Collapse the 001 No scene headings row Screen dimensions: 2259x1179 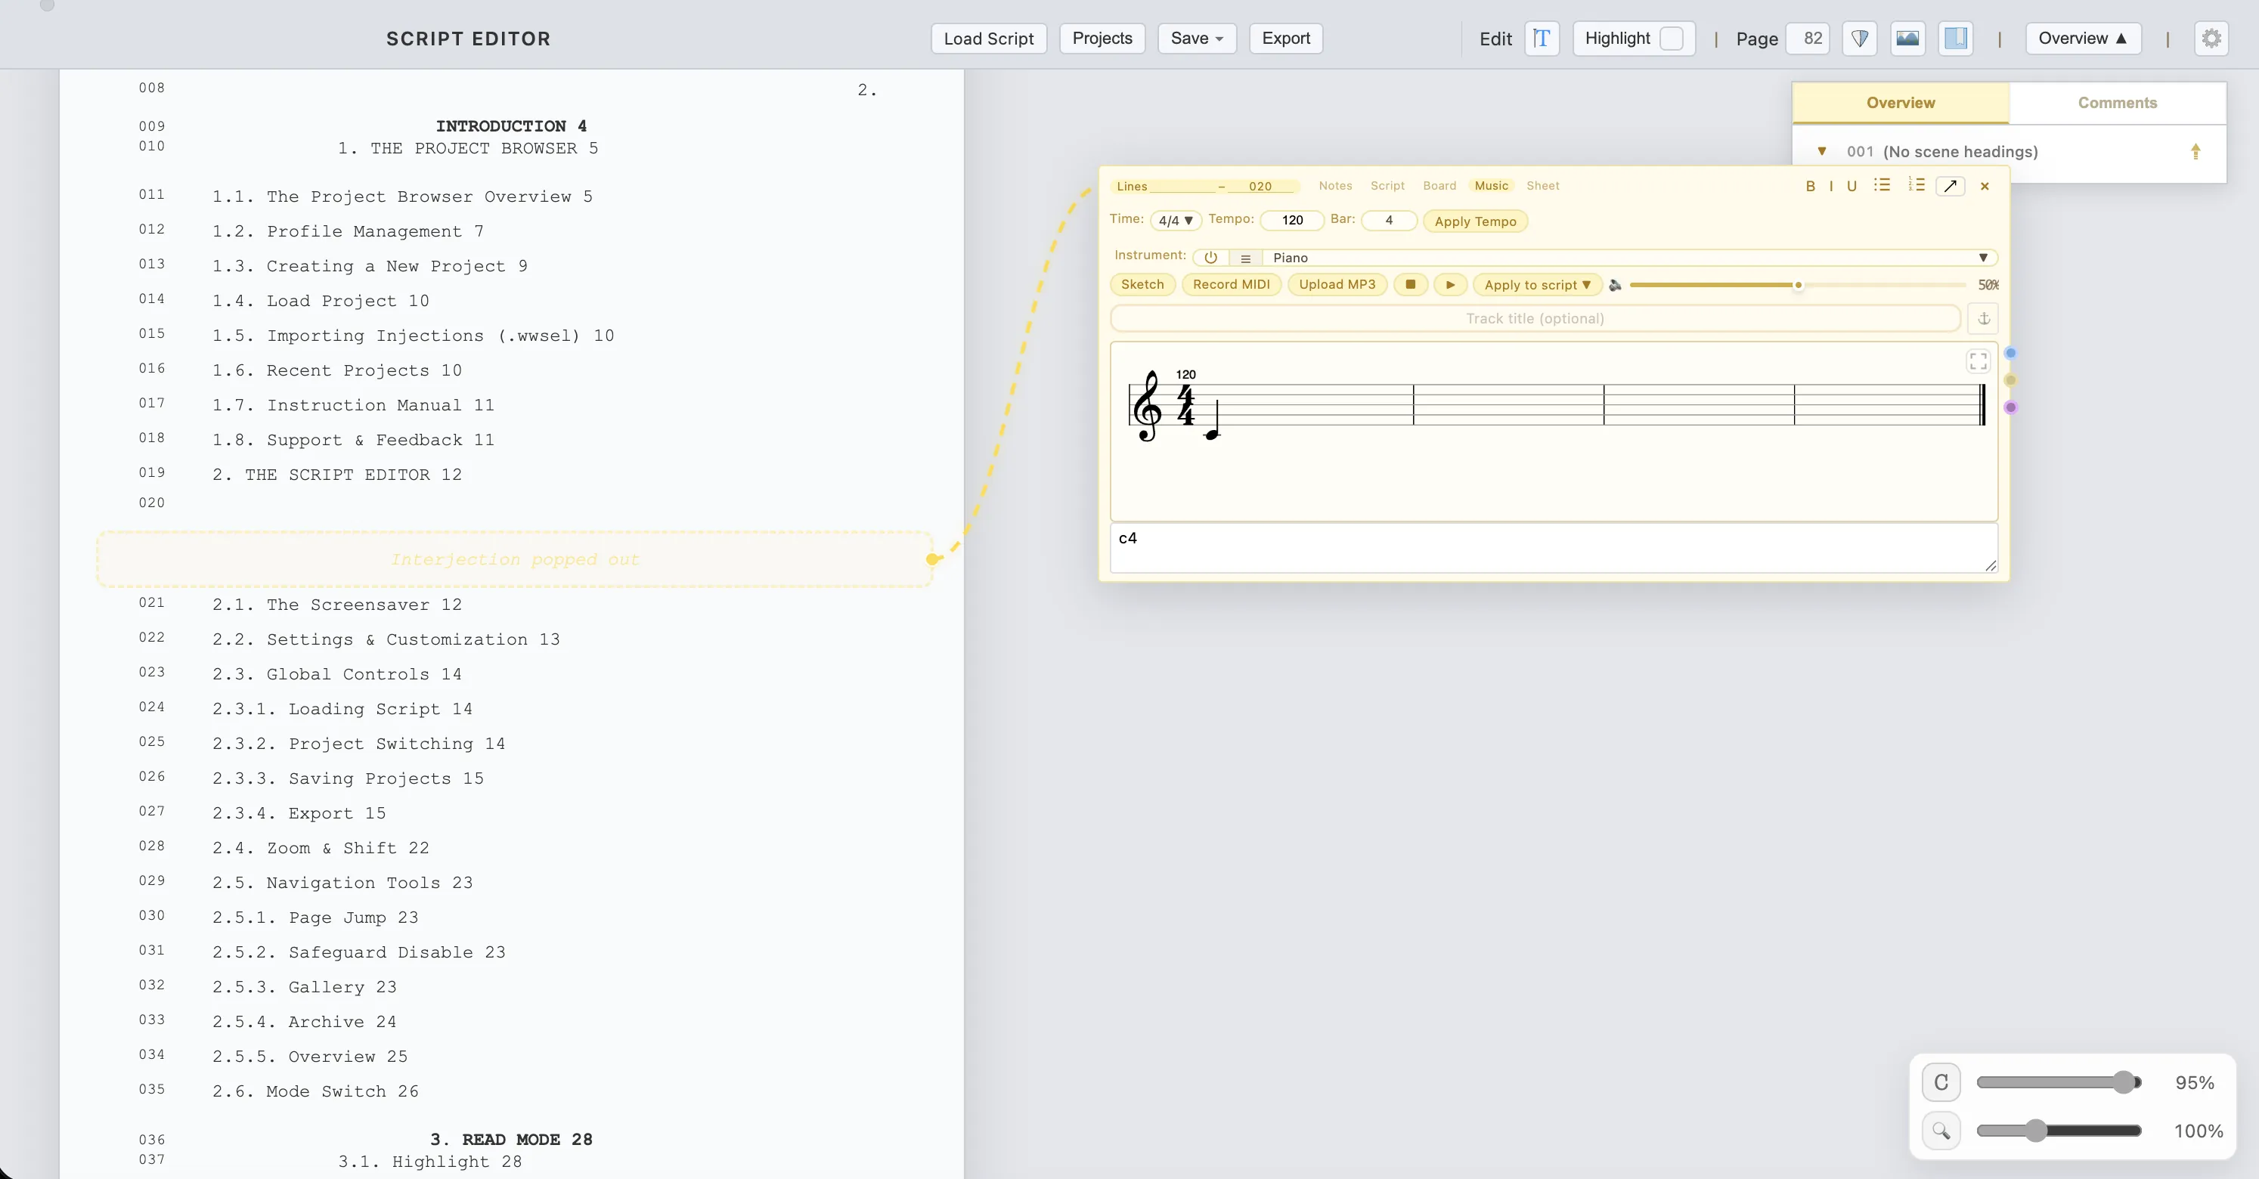(1822, 150)
